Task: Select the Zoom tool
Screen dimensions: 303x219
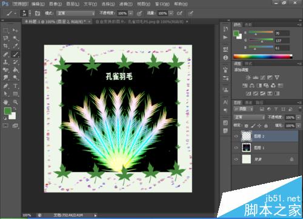Action: [15, 102]
